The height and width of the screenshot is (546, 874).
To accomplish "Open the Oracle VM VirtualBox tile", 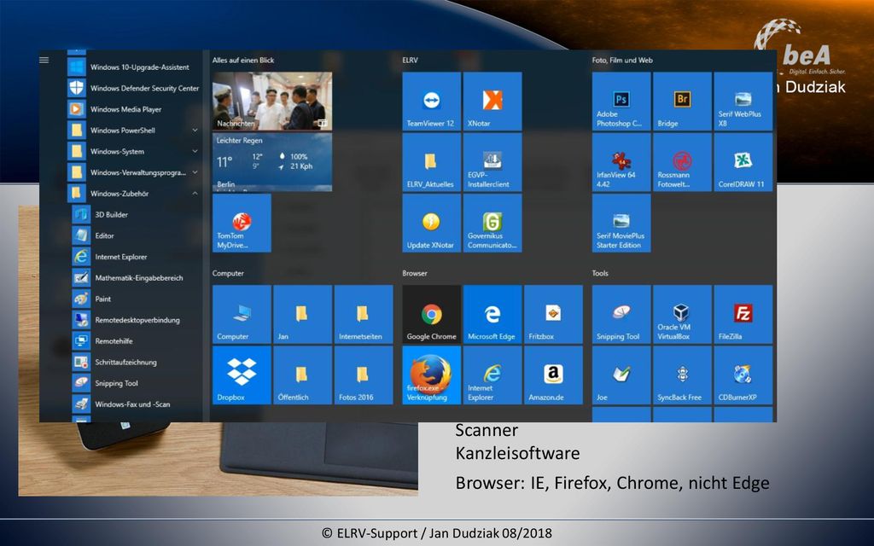I will 682,314.
